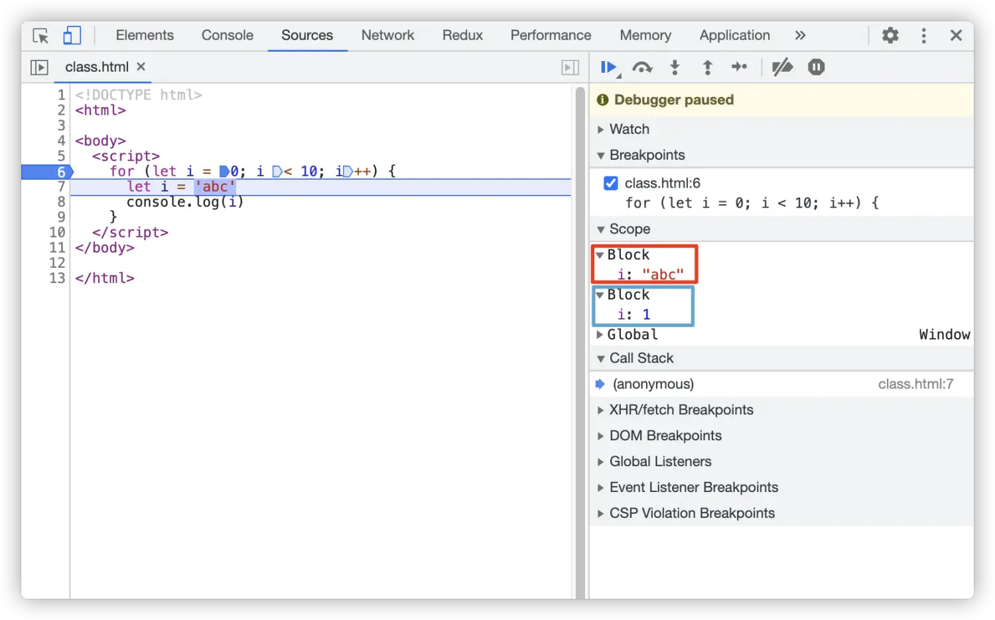Image resolution: width=995 pixels, height=620 pixels.
Task: Open the class.html:7 source link
Action: click(x=915, y=384)
